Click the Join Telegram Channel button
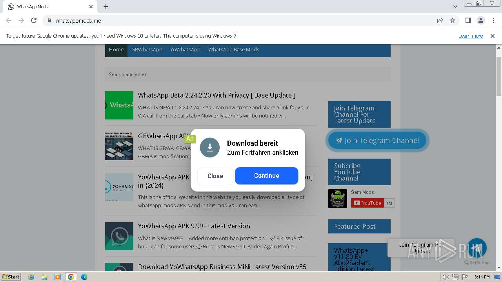 pos(377,141)
